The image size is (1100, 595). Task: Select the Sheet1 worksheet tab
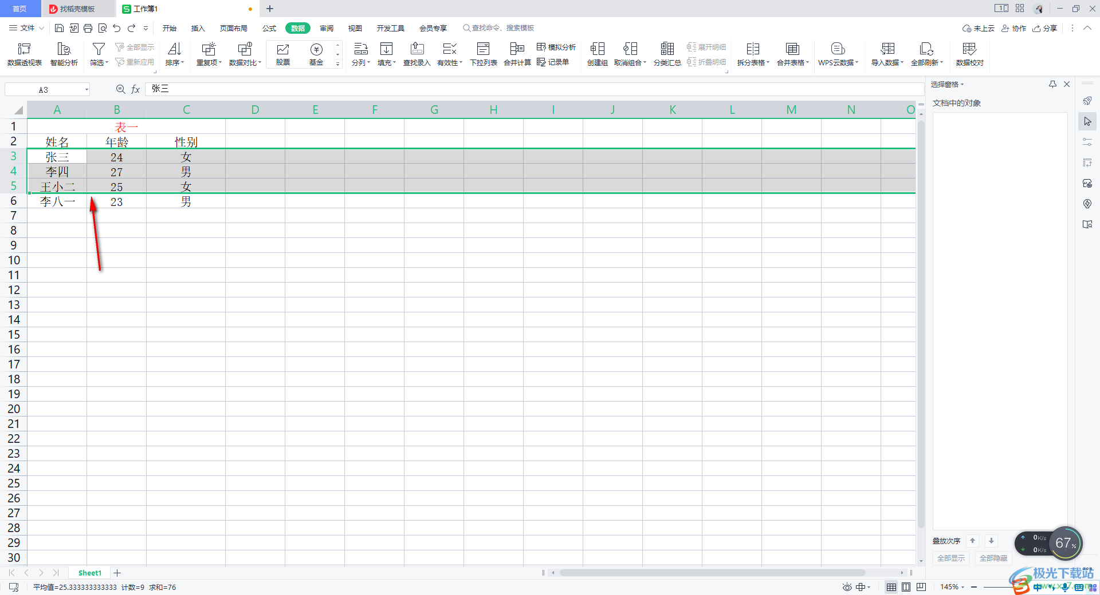[89, 573]
